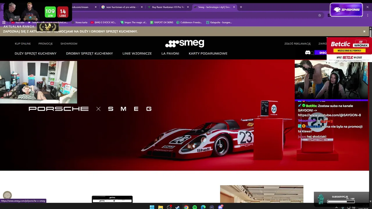The width and height of the screenshot is (372, 209).
Task: Click ZGŁOŚ REKLAMACJĘ link
Action: click(x=298, y=44)
